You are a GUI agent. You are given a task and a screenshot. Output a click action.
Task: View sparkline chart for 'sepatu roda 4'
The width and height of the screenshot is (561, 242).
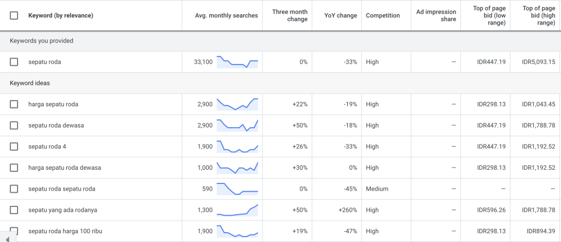click(238, 147)
